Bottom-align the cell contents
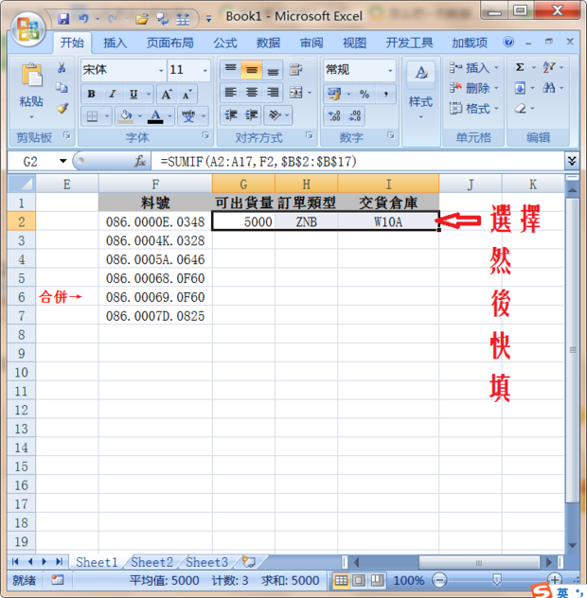The width and height of the screenshot is (587, 598). (273, 70)
